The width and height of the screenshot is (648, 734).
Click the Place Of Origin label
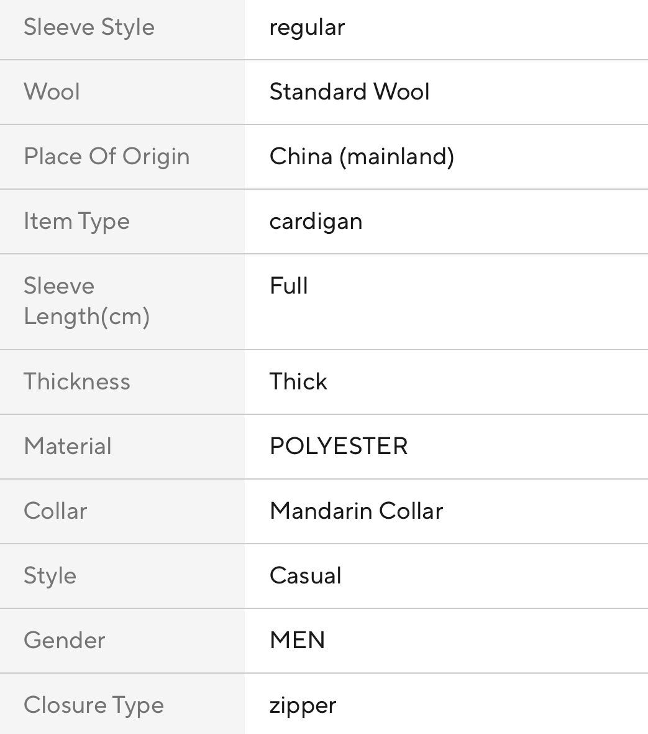(x=106, y=157)
